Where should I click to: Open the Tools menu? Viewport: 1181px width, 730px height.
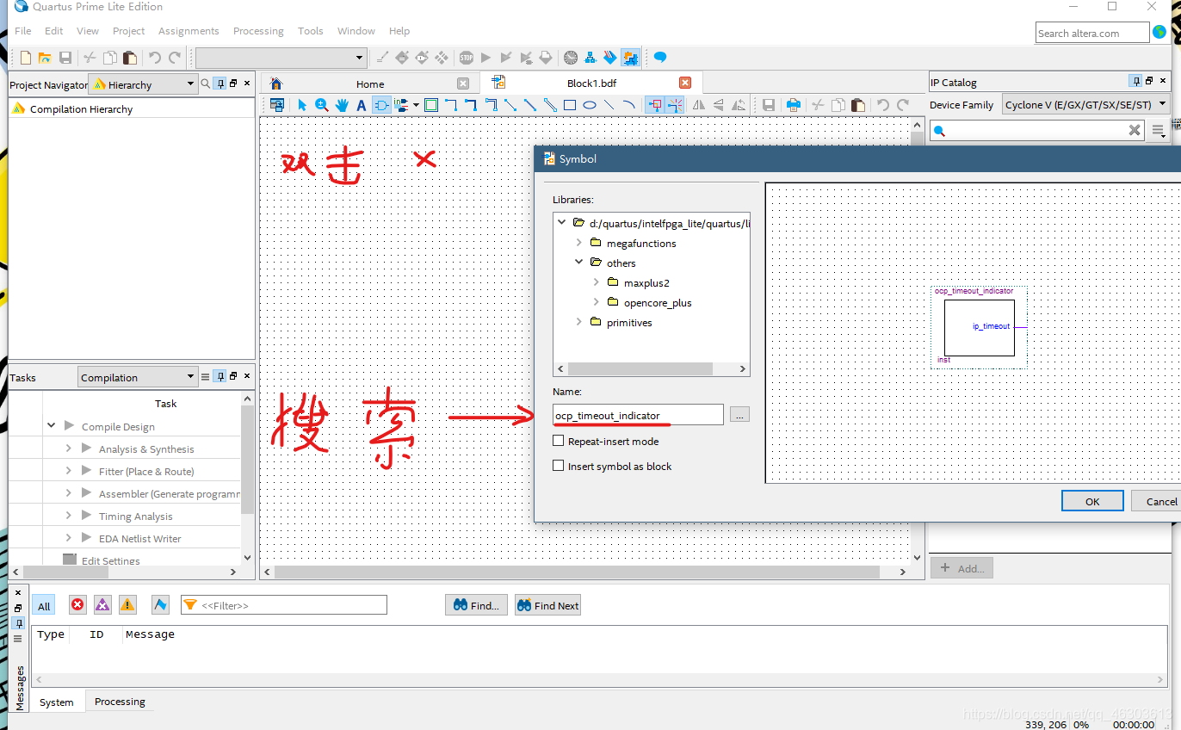point(311,30)
